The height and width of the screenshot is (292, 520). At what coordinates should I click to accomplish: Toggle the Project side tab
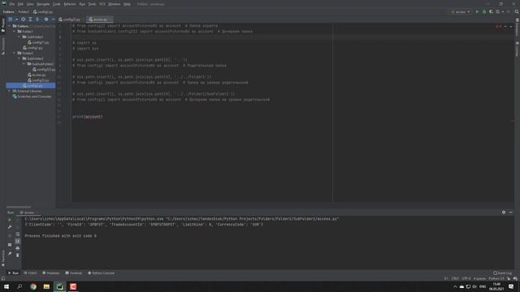click(x=3, y=25)
